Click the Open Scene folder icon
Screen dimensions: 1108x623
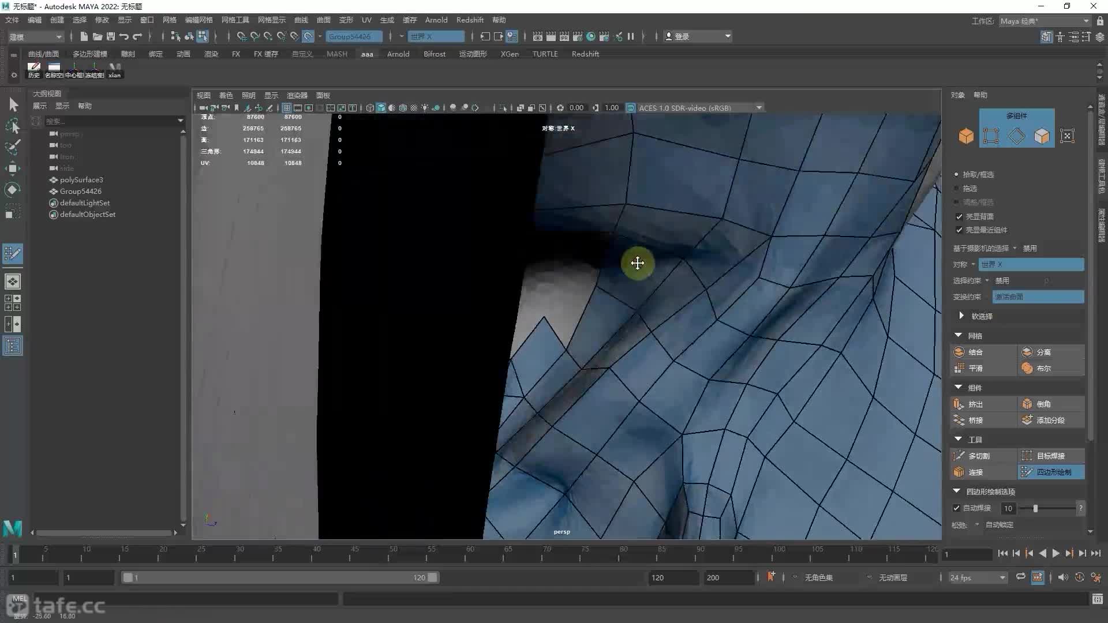(98, 36)
